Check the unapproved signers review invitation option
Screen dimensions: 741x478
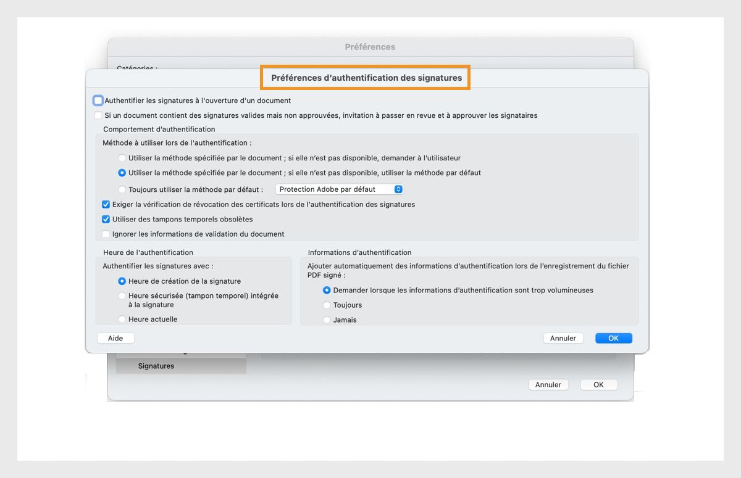(98, 115)
